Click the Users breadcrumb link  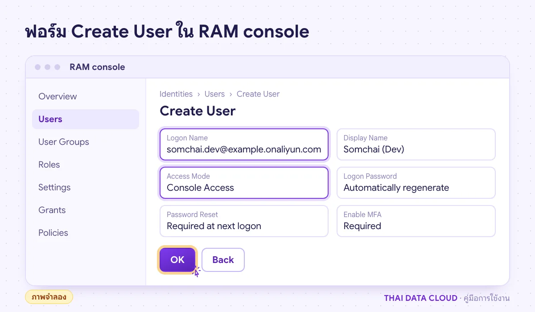click(x=214, y=94)
